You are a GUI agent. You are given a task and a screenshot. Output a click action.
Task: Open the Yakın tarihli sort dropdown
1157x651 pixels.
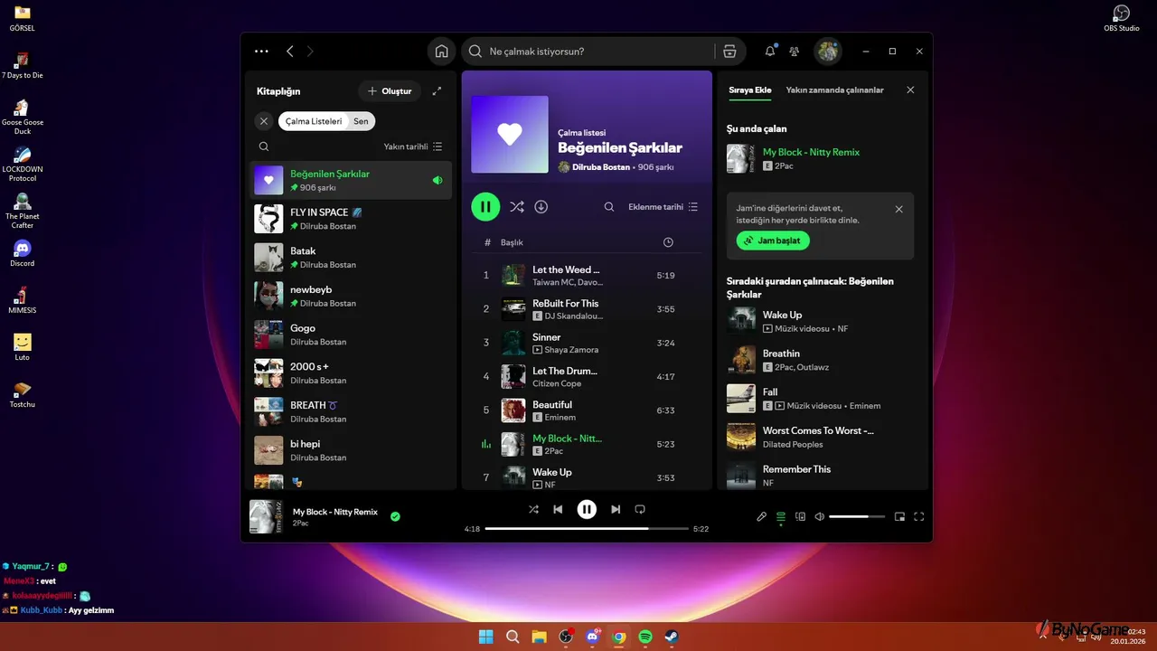pos(413,146)
